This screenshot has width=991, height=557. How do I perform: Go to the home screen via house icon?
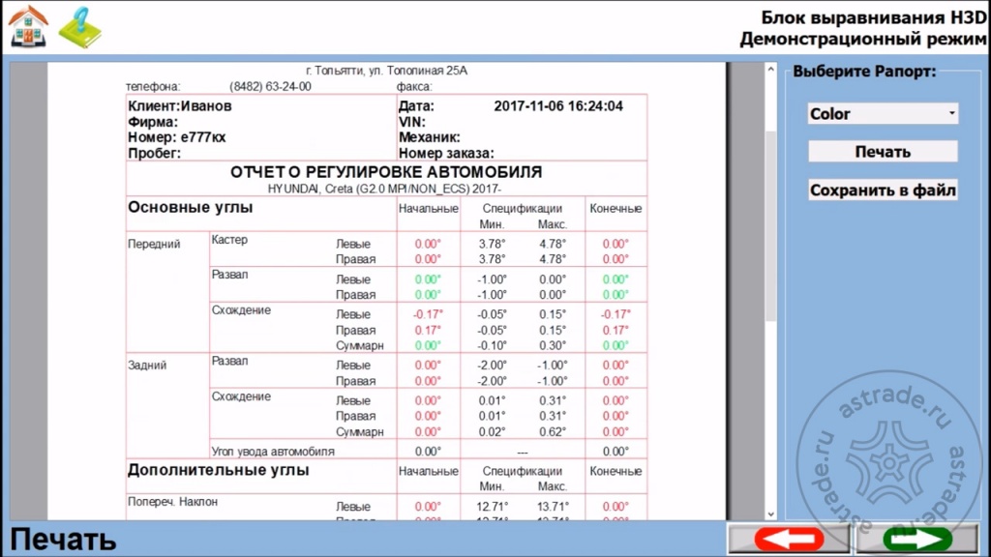28,26
